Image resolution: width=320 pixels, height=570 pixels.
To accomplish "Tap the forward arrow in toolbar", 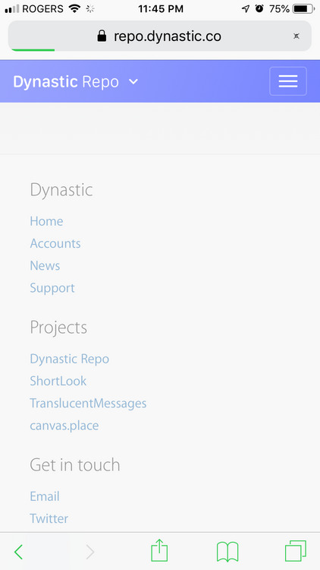I will [x=90, y=552].
